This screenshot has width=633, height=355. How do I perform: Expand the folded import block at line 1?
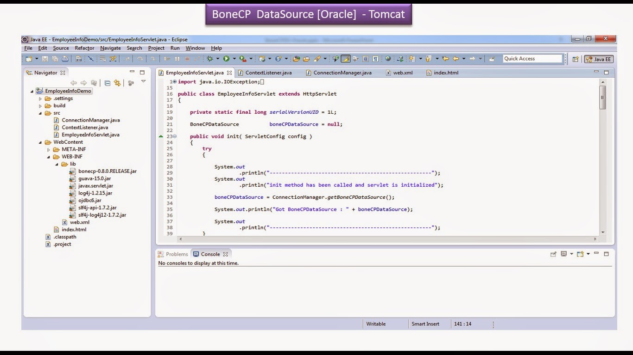(x=175, y=82)
